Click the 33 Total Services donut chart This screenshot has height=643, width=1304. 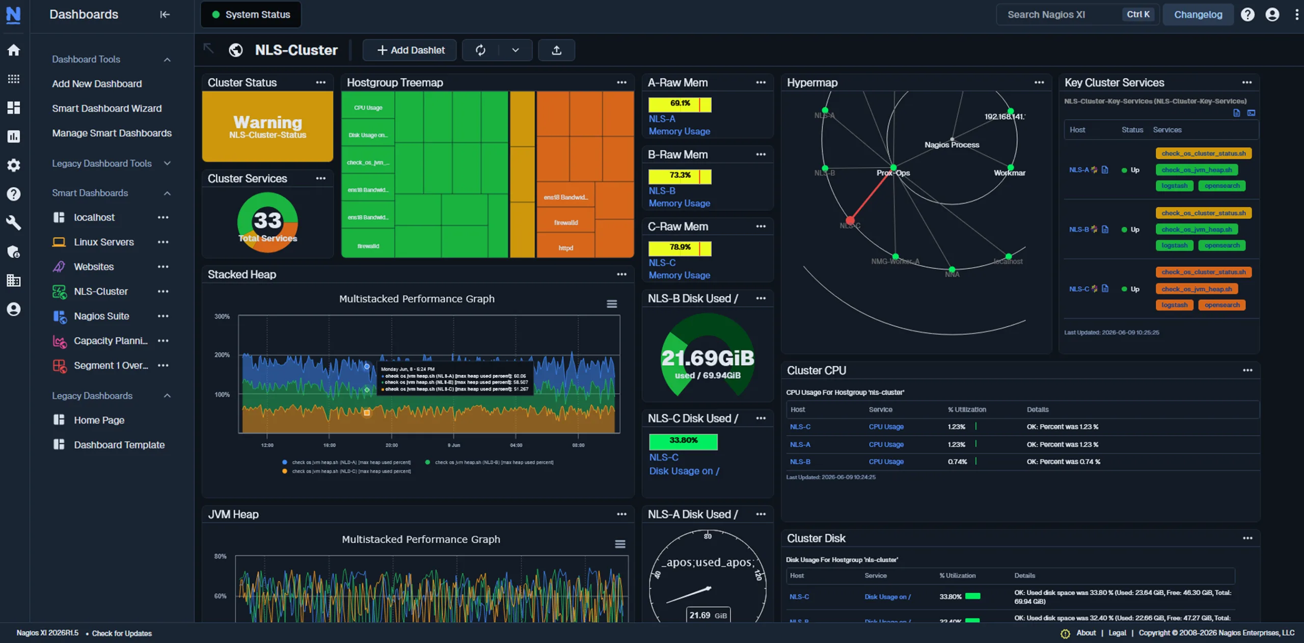pos(267,222)
